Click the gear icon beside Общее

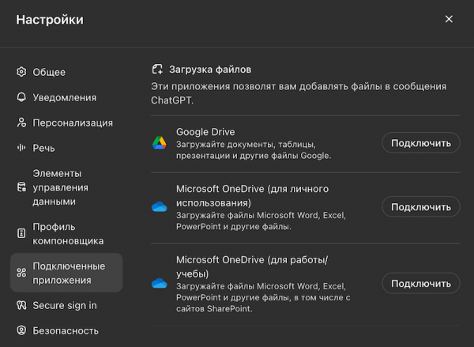pyautogui.click(x=21, y=72)
